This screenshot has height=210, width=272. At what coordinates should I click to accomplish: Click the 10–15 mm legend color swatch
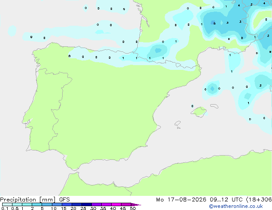[57, 204]
